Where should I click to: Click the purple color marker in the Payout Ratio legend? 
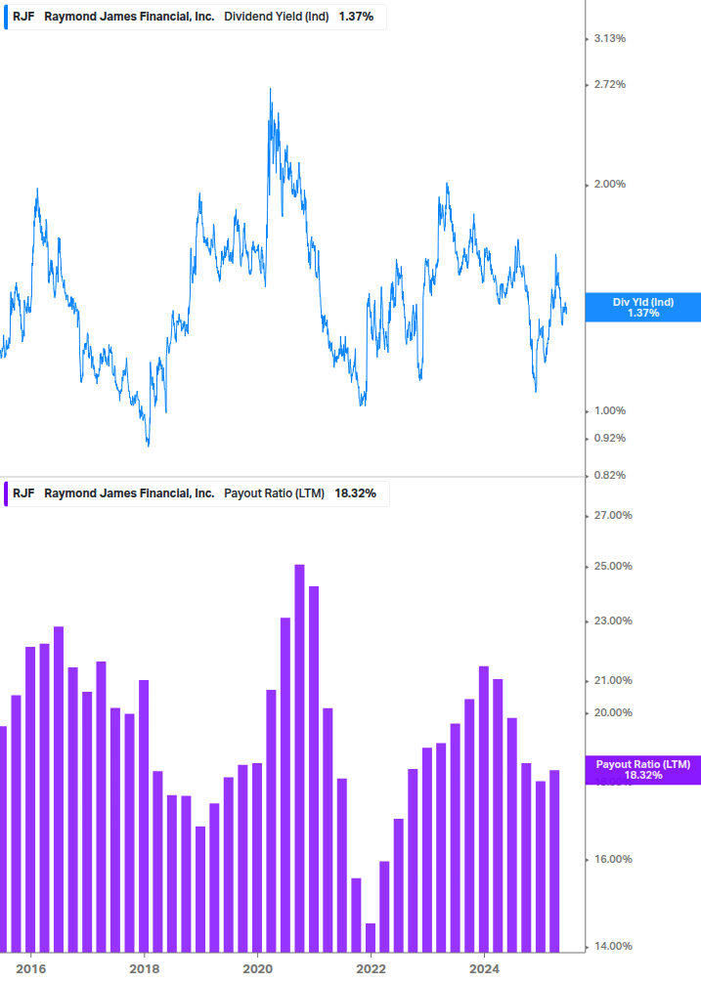pyautogui.click(x=6, y=493)
